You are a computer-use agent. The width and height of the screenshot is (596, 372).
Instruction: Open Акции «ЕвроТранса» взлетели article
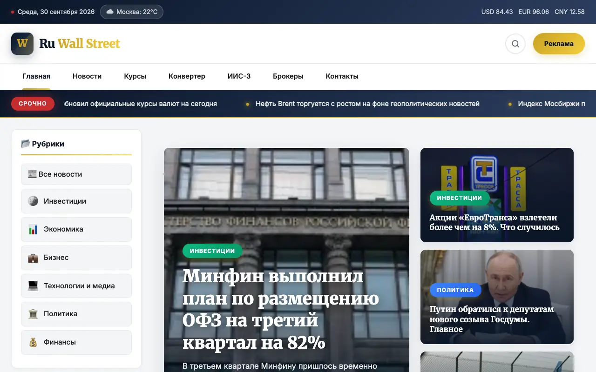494,222
